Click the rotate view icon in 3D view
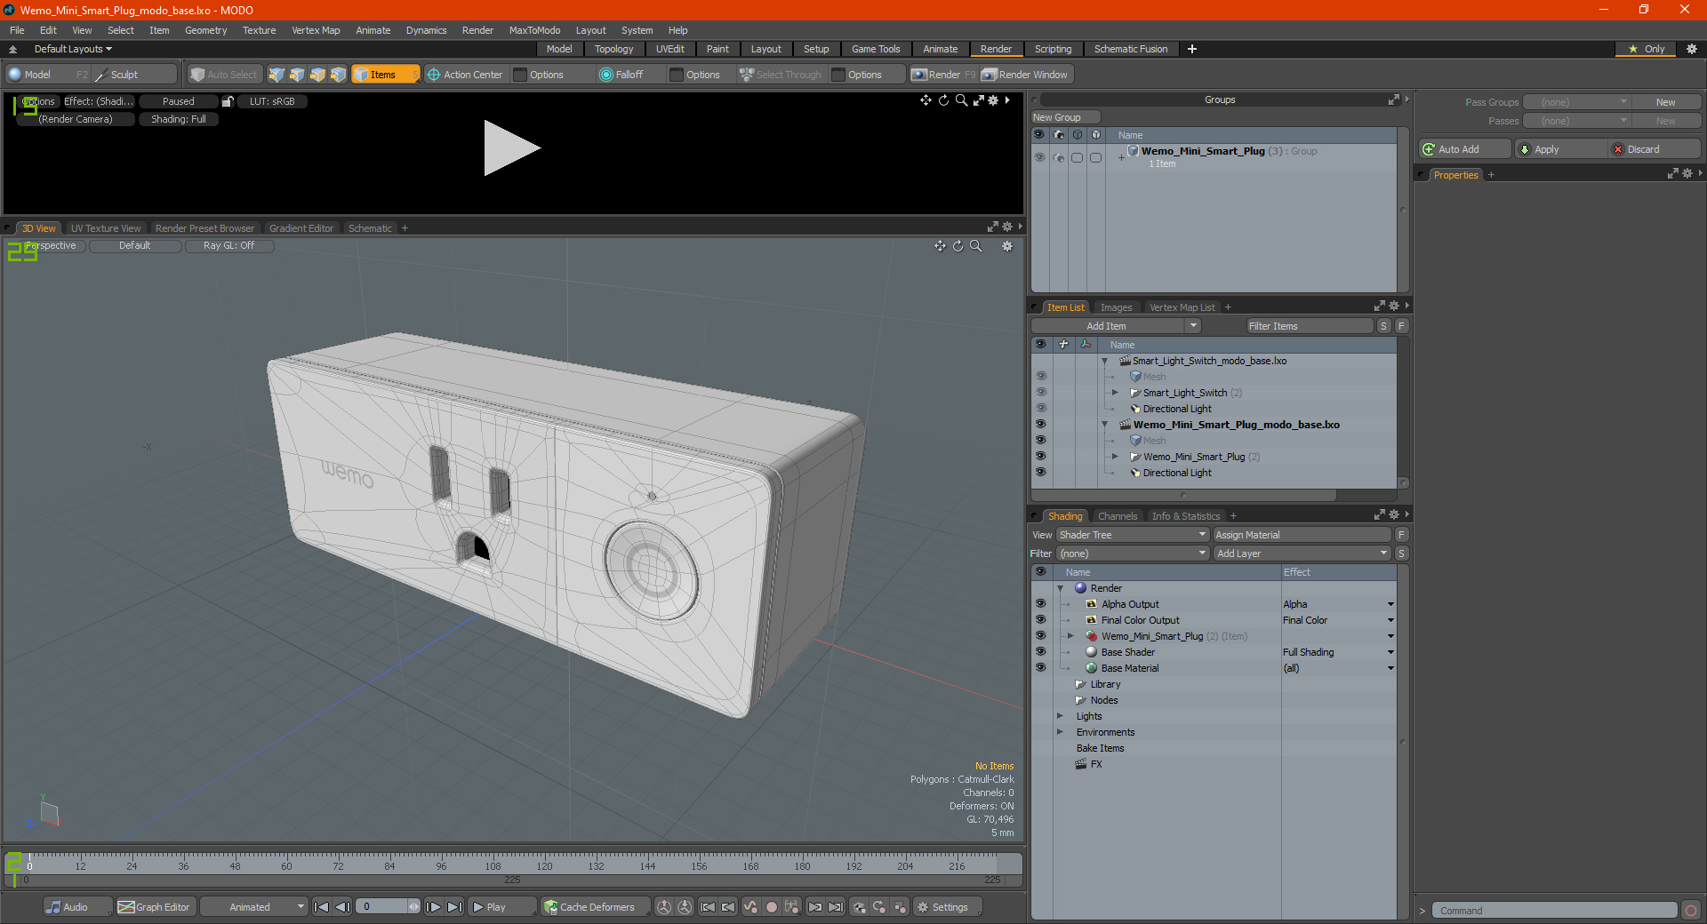1707x924 pixels. coord(958,246)
